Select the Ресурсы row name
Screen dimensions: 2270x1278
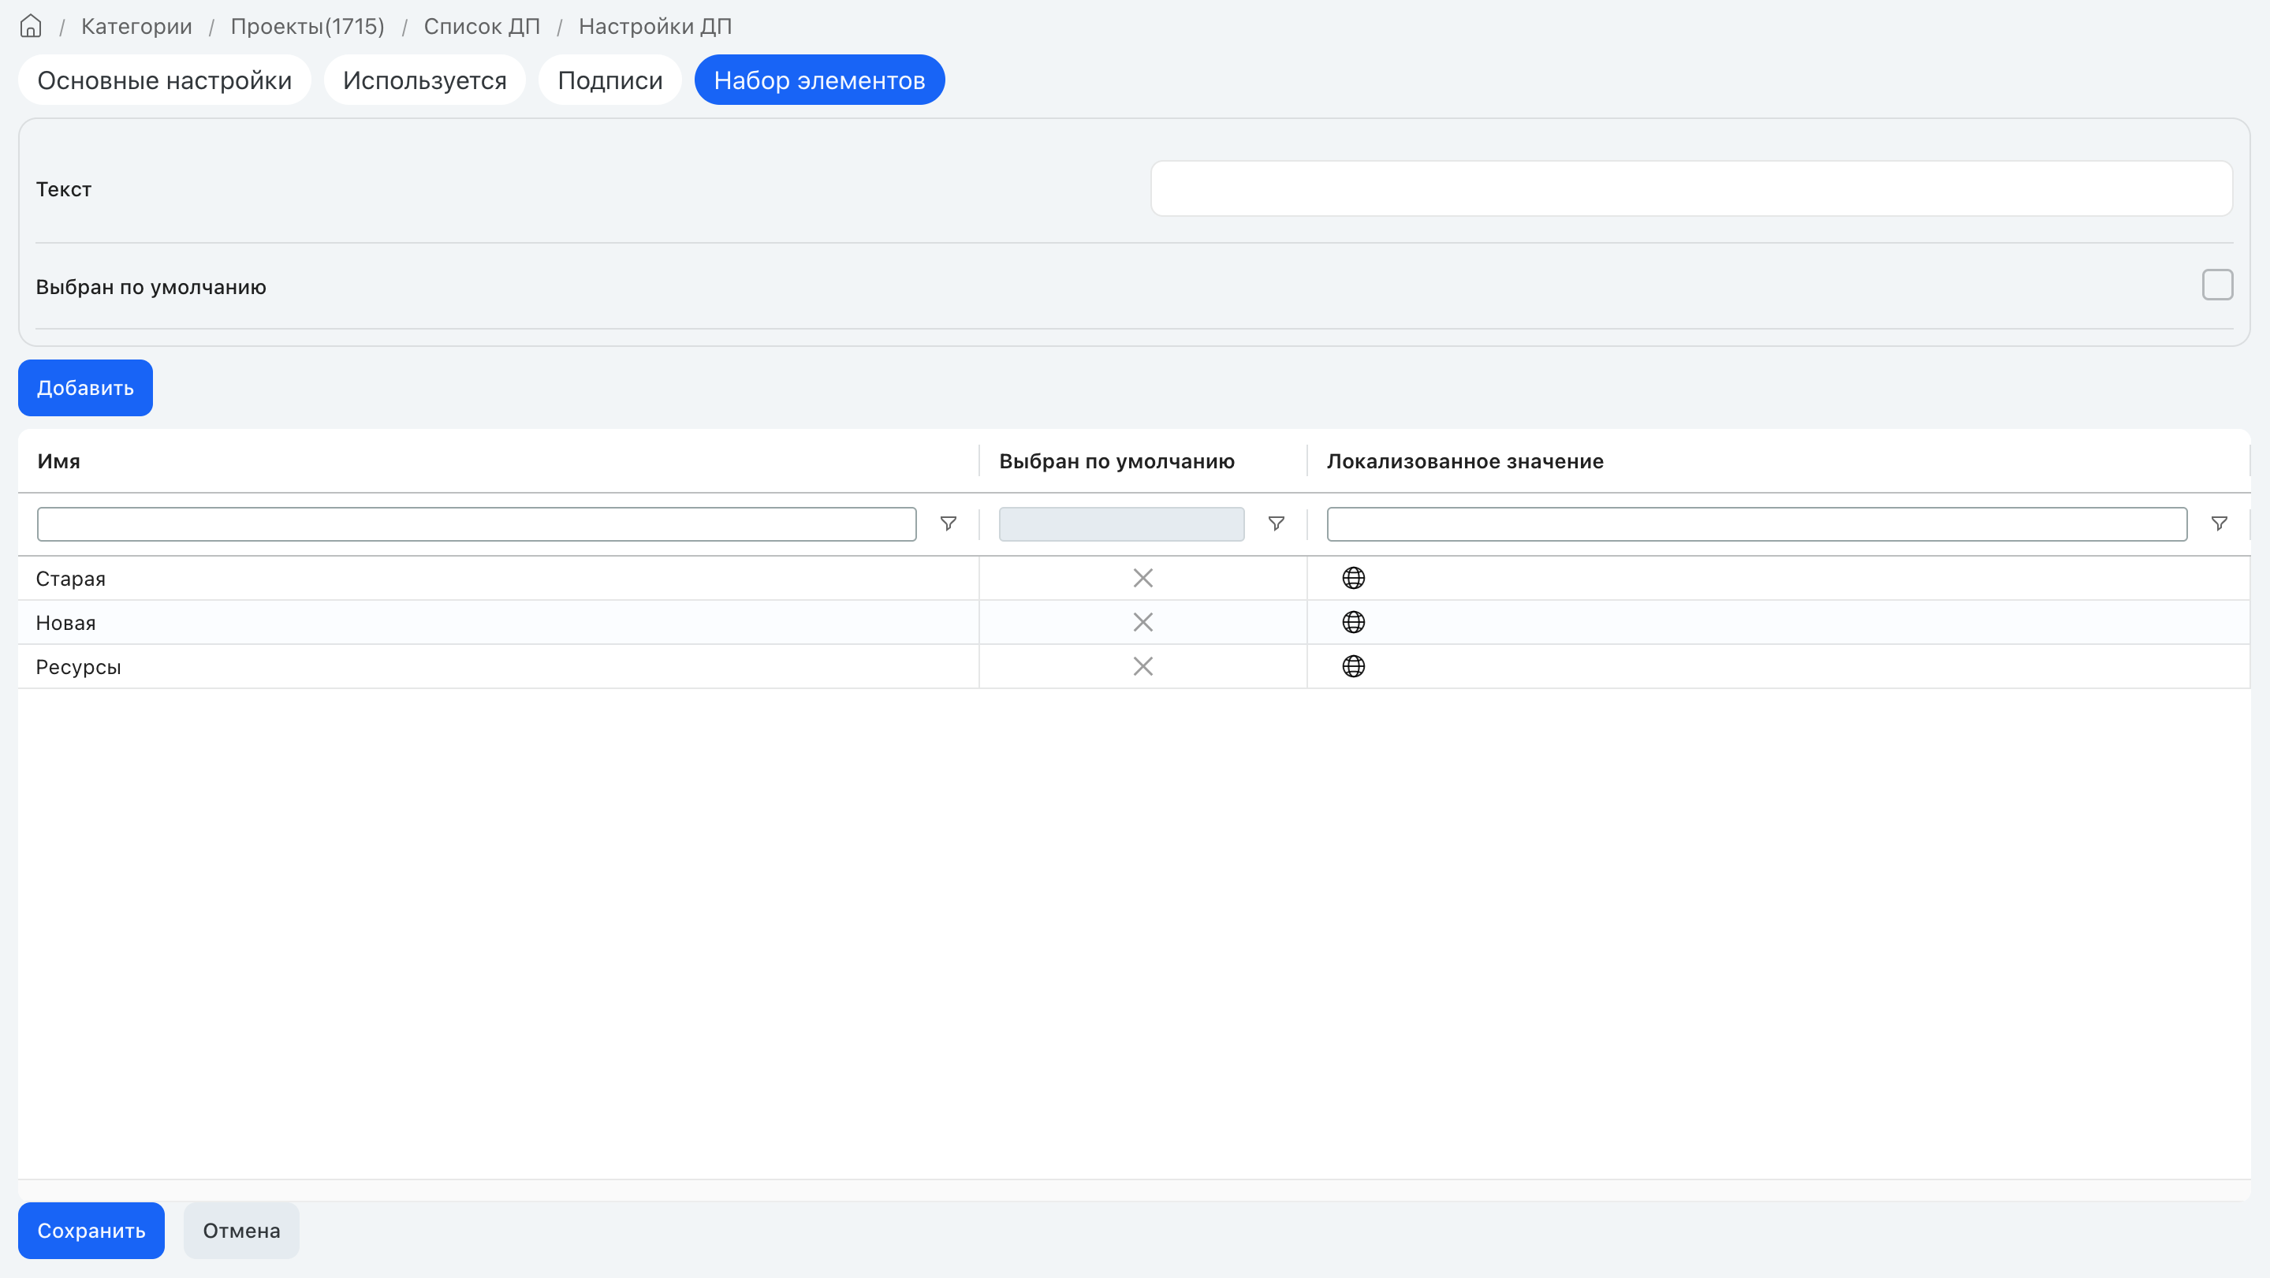[78, 667]
